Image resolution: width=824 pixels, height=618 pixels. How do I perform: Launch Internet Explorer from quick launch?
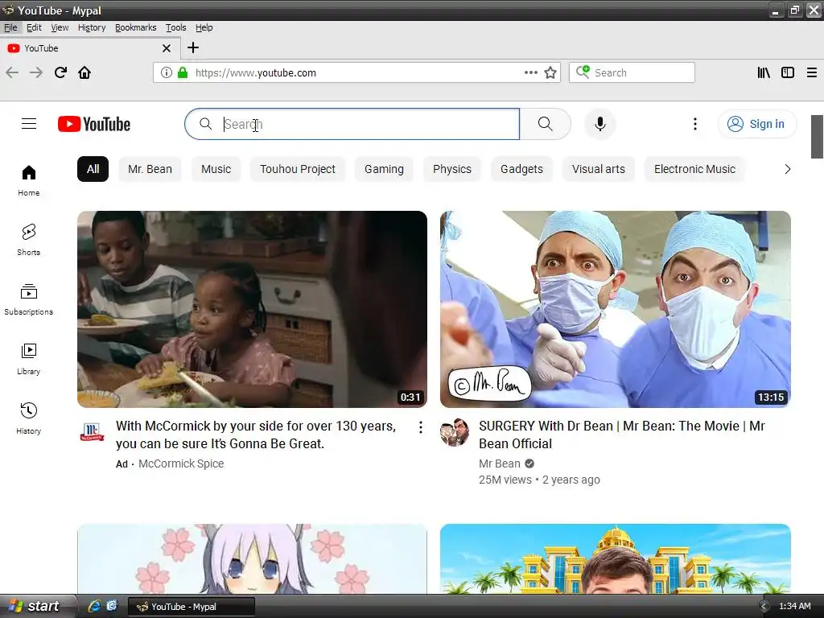(x=94, y=606)
